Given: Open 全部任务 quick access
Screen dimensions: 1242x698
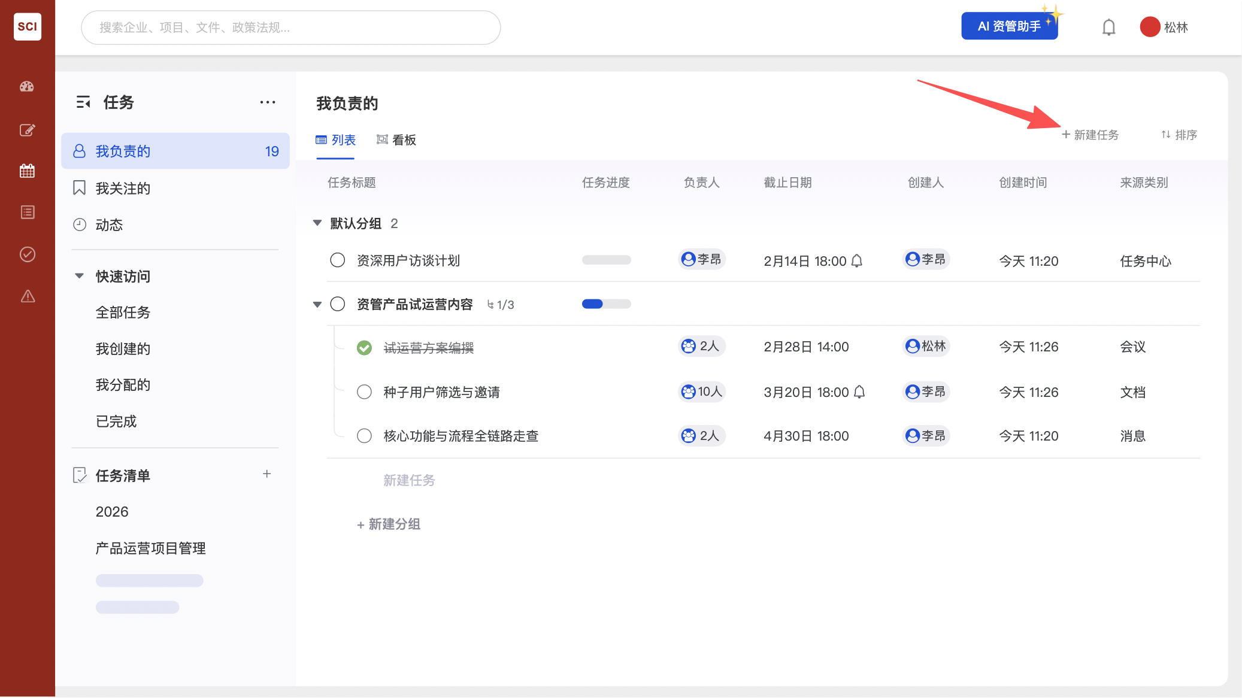Looking at the screenshot, I should point(123,312).
